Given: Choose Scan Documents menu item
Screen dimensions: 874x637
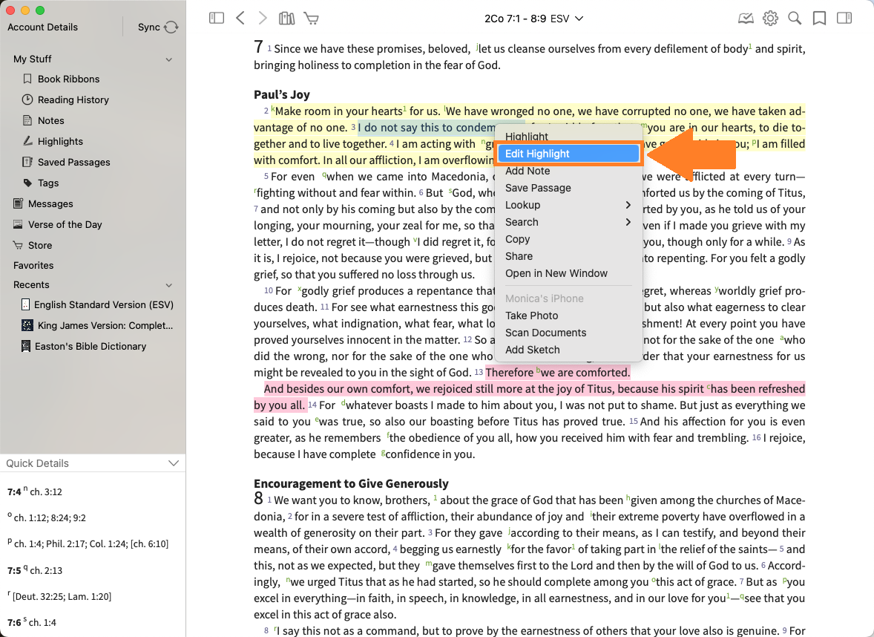Looking at the screenshot, I should coord(545,333).
